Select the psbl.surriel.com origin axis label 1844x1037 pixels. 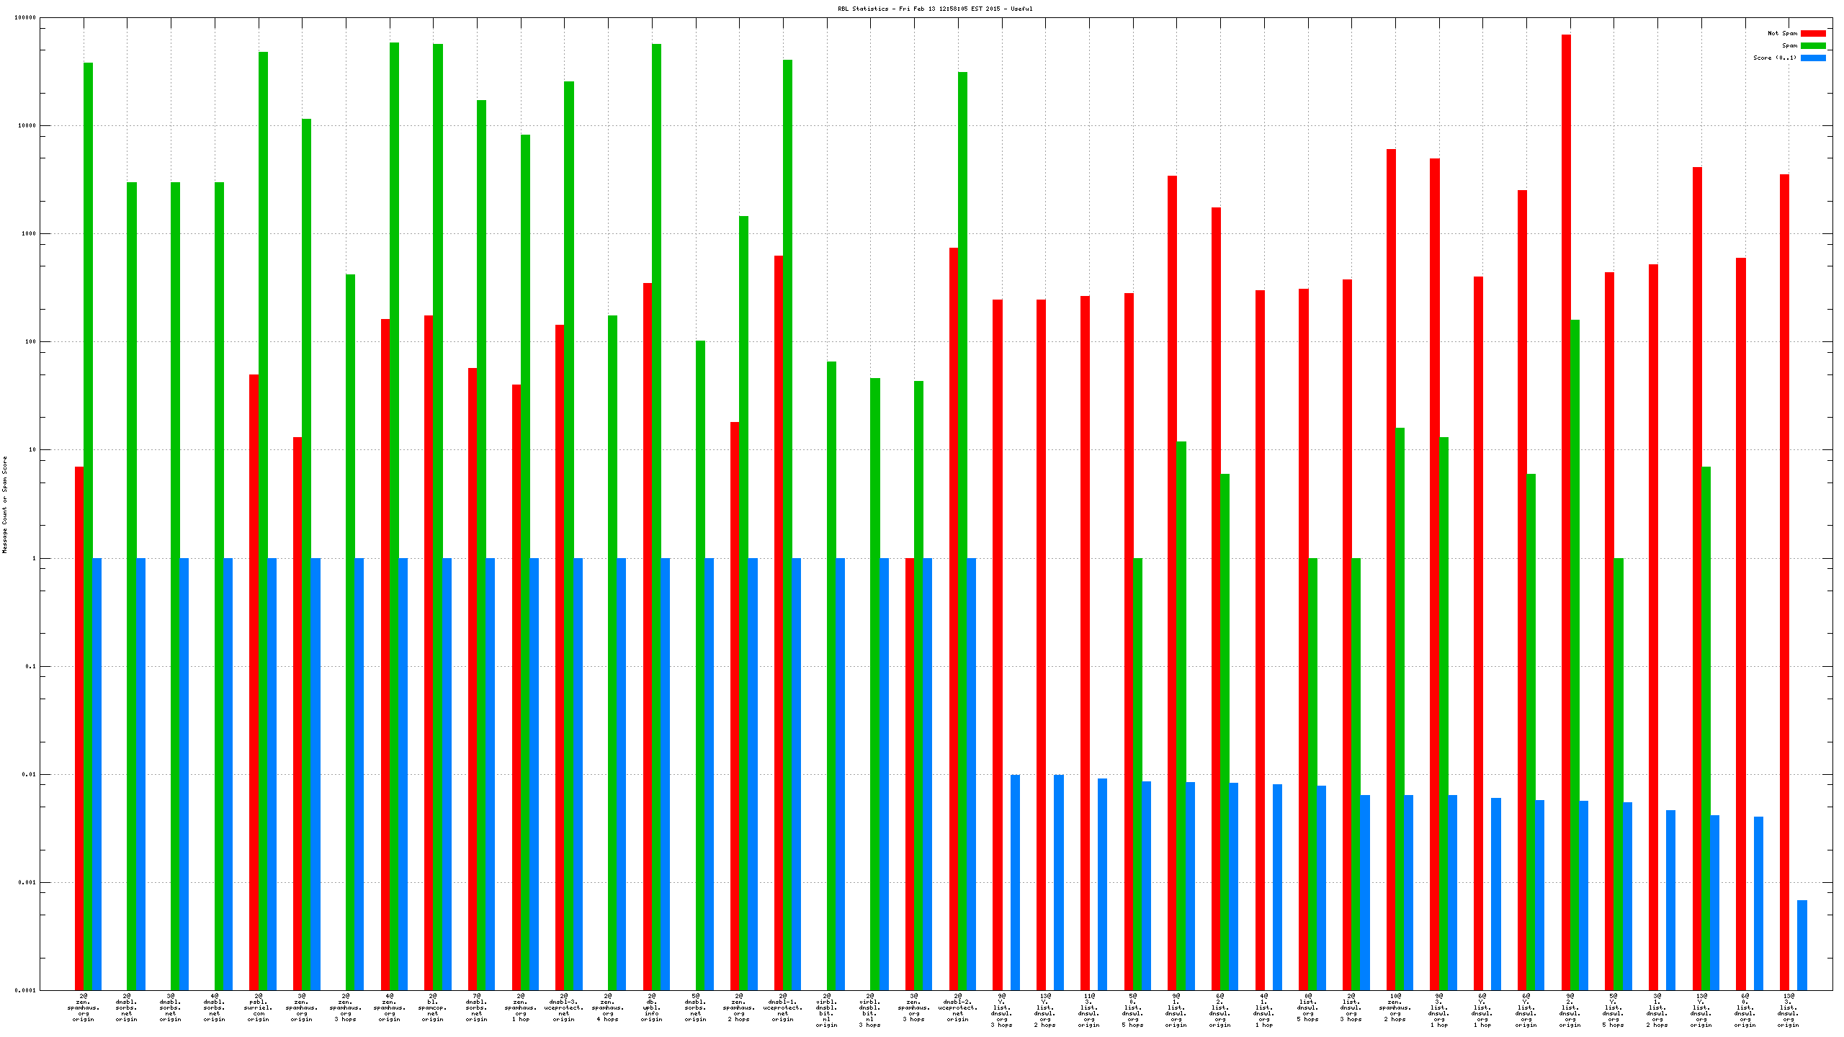pyautogui.click(x=259, y=1007)
